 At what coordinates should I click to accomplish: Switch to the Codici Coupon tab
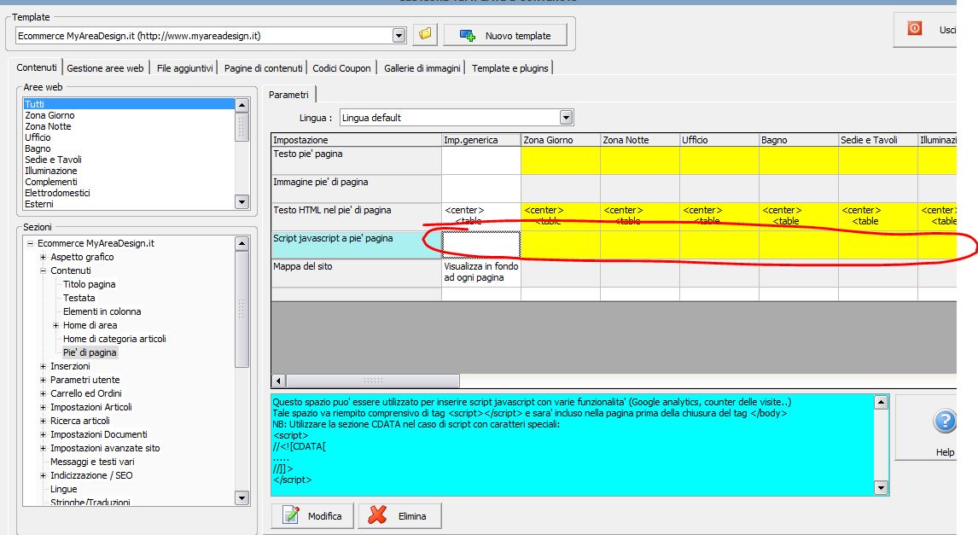pos(341,68)
